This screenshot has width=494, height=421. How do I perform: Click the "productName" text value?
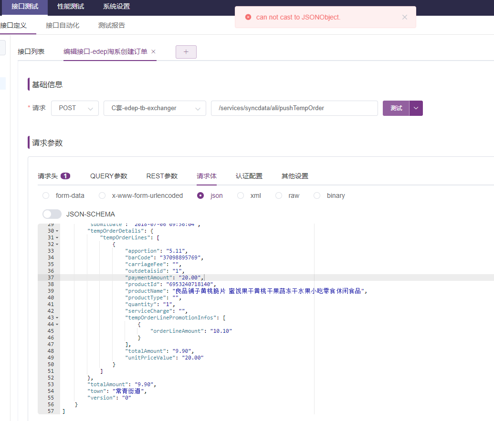(x=268, y=291)
